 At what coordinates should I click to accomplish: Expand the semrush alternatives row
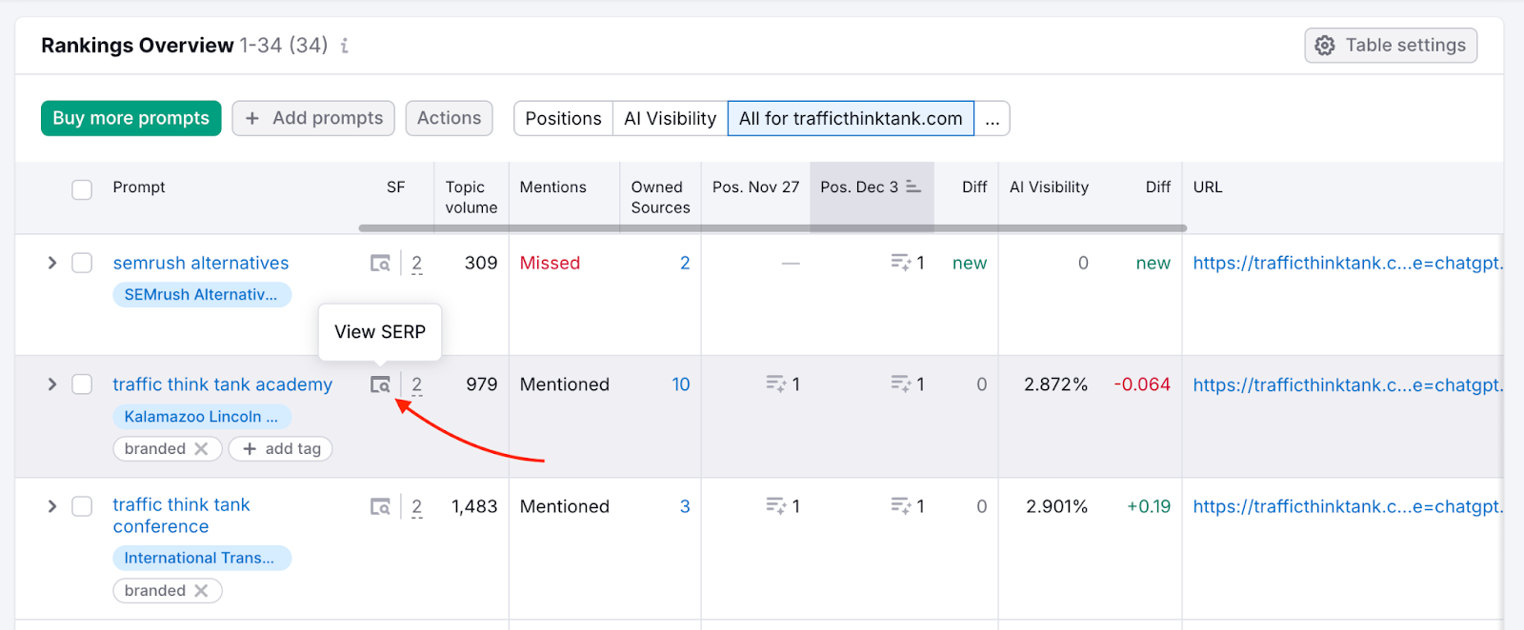tap(52, 264)
